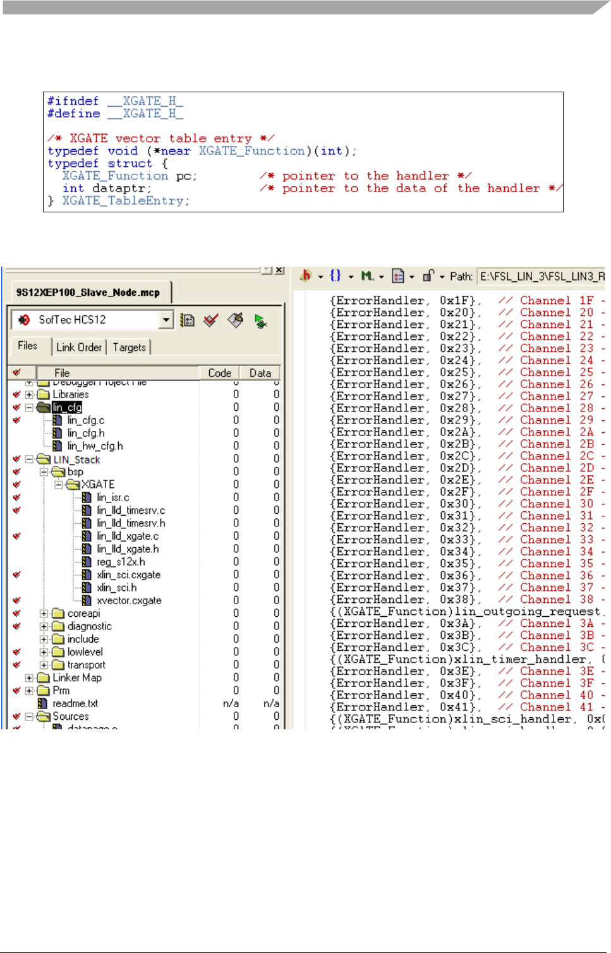611x953 pixels.
Task: Click the green Debug run icon
Action: click(x=260, y=321)
